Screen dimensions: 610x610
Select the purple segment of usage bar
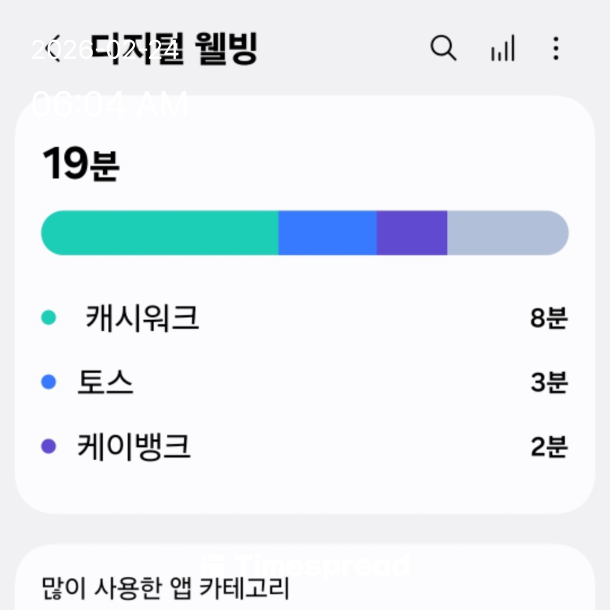412,233
